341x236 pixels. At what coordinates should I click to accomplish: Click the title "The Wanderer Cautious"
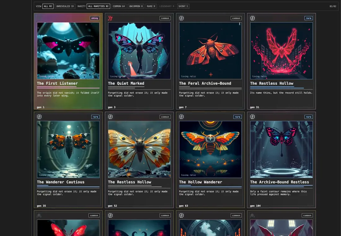coord(61,182)
